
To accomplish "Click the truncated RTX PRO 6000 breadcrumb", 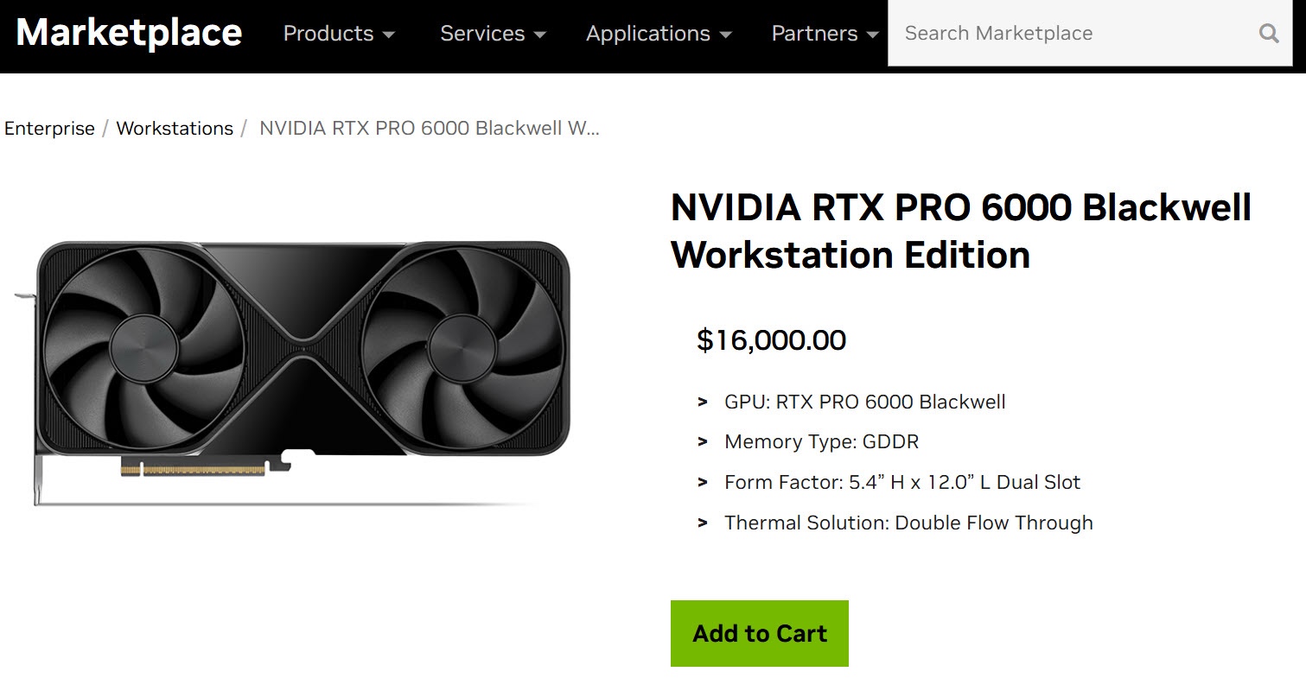I will pyautogui.click(x=430, y=129).
